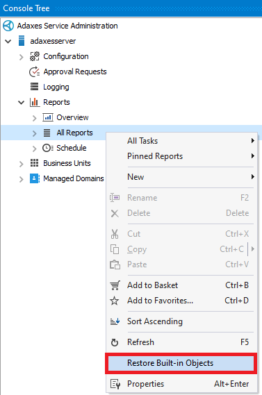
Task: Open the All Tasks submenu
Action: (x=181, y=141)
